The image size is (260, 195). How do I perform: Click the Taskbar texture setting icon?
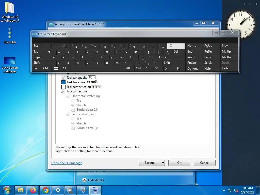click(x=63, y=91)
